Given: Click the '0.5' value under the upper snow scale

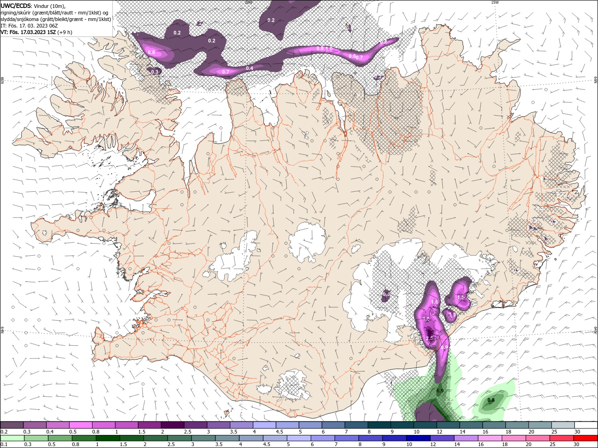Looking at the screenshot, I should point(73,432).
